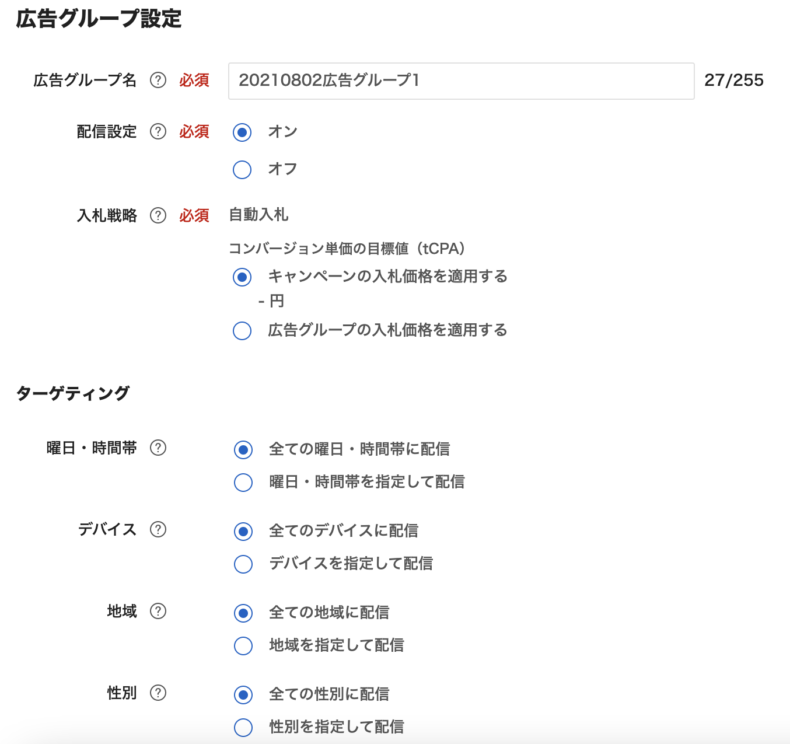Screen dimensions: 790x744
Task: Choose デバイスを指定して配信 option
Action: [243, 564]
